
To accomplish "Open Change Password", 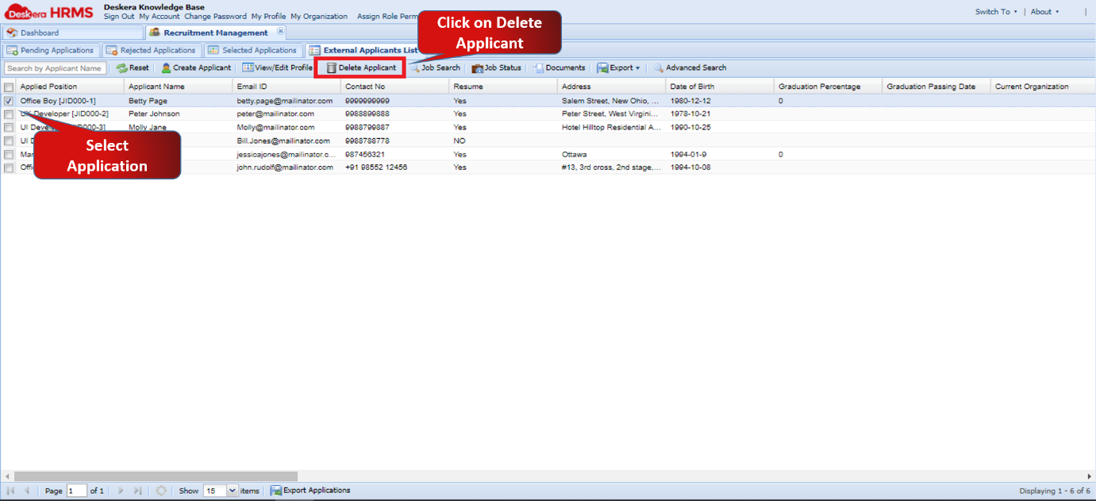I will (215, 16).
